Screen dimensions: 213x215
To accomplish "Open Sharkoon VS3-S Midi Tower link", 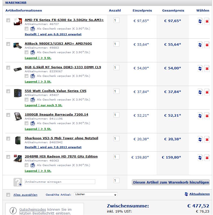I will [62, 138].
